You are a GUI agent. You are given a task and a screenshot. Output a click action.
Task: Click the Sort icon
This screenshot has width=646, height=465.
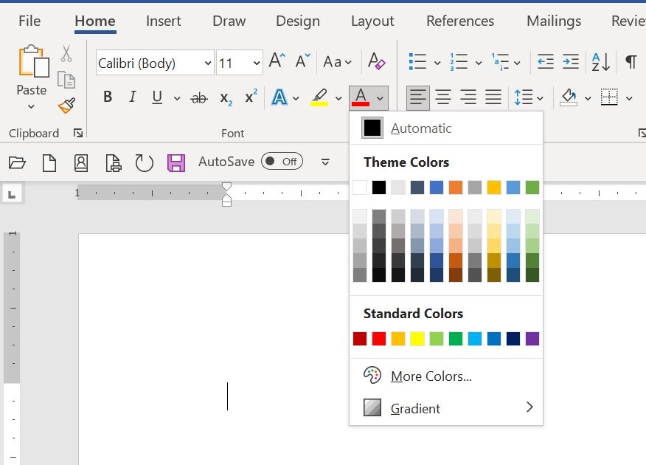tap(600, 62)
